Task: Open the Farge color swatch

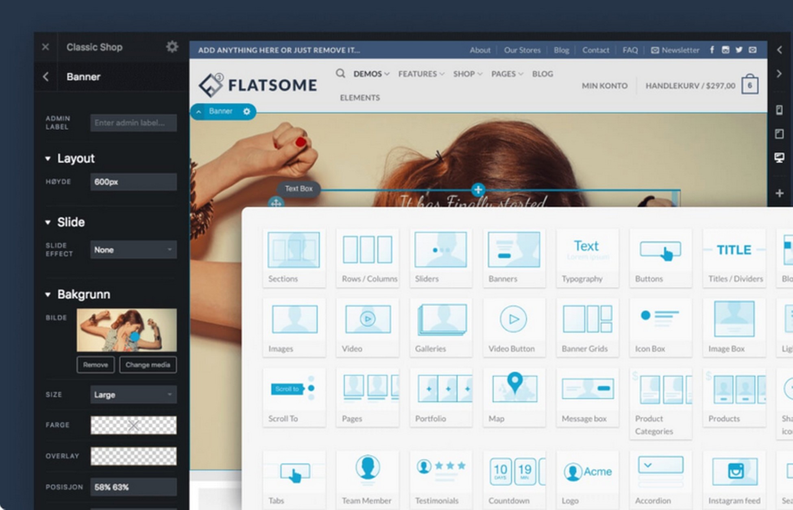Action: [x=133, y=425]
